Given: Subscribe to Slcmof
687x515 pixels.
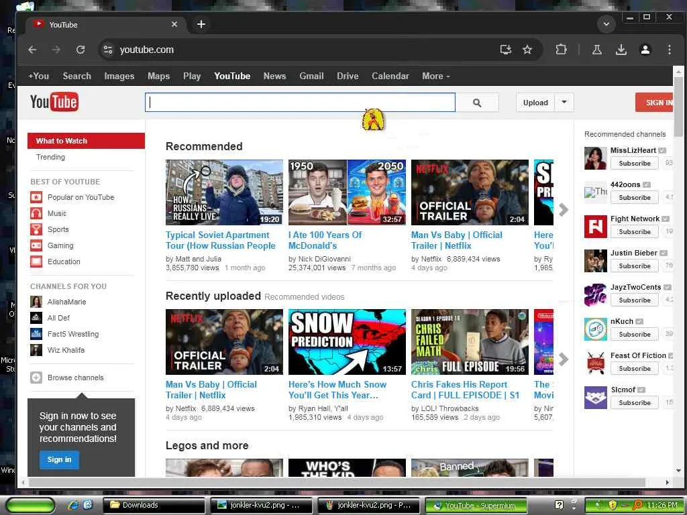Looking at the screenshot, I should (x=635, y=402).
